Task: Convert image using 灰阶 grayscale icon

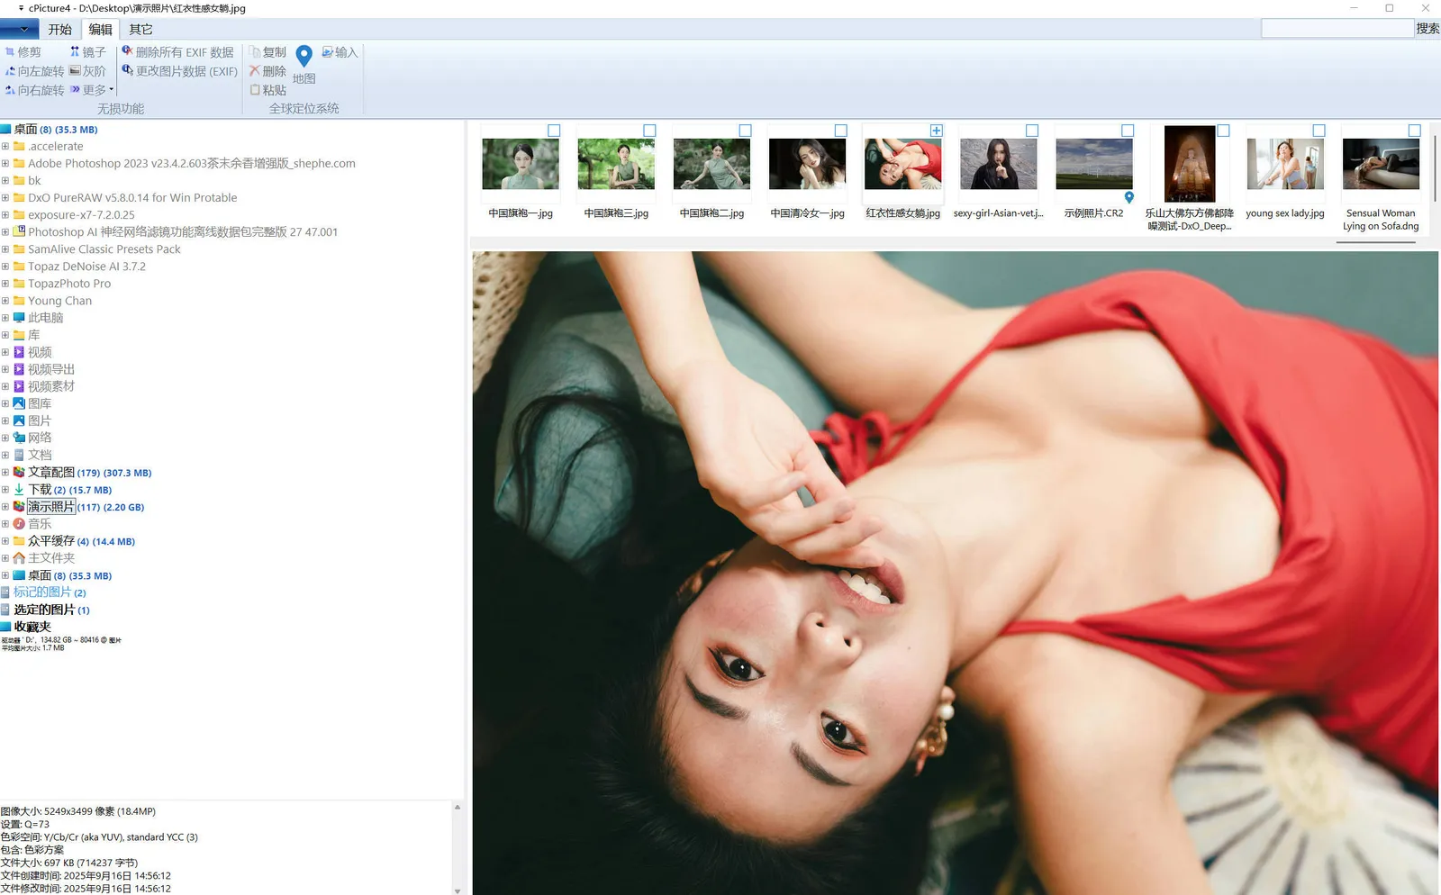Action: coord(76,71)
